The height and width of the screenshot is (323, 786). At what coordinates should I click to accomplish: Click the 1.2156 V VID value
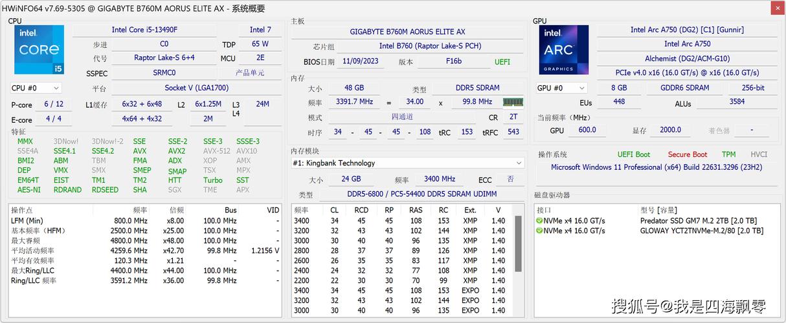[x=265, y=251]
